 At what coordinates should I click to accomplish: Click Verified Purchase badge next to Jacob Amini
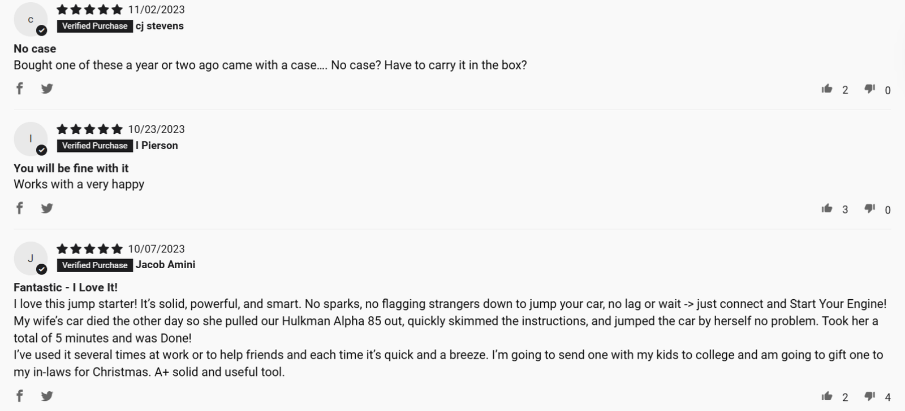click(95, 265)
